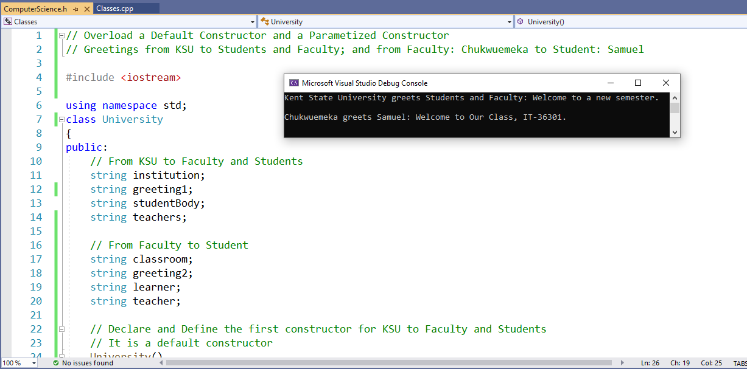Click the string teachers; declaration
The width and height of the screenshot is (747, 369).
pos(139,217)
